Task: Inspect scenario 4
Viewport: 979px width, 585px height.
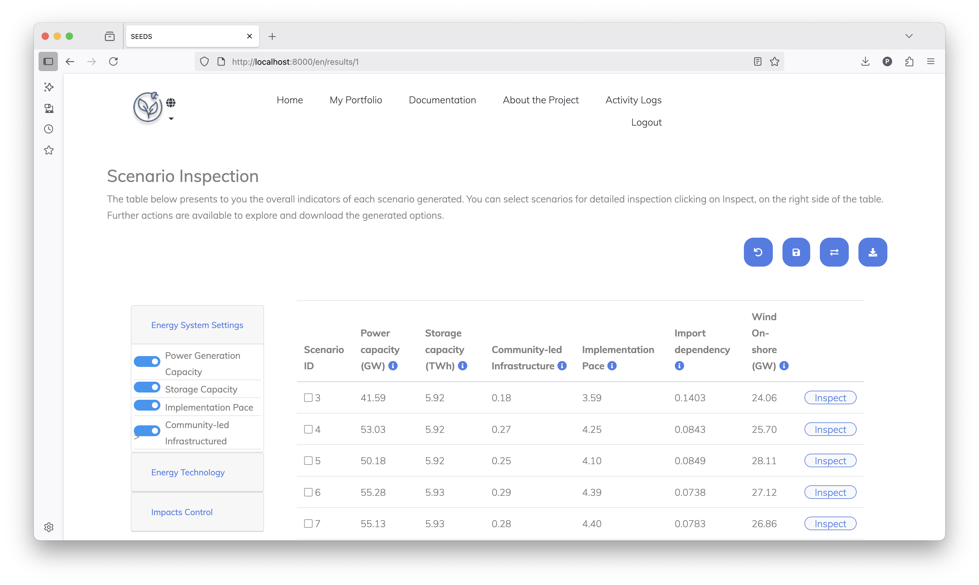Action: [x=830, y=429]
